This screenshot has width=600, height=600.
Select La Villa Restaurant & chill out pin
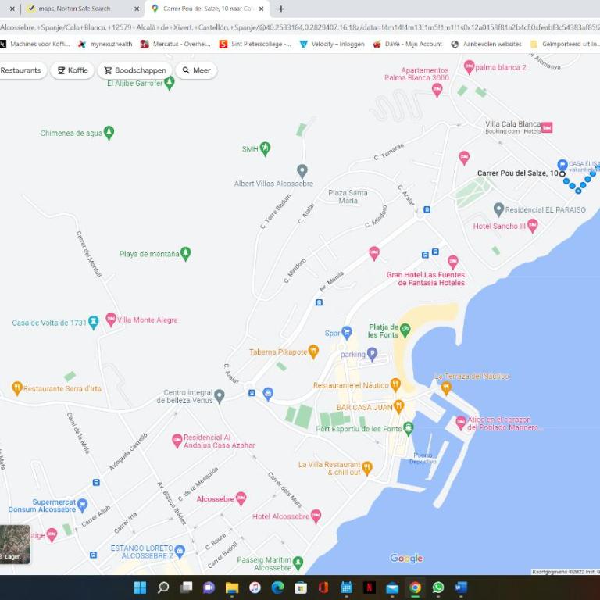367,468
